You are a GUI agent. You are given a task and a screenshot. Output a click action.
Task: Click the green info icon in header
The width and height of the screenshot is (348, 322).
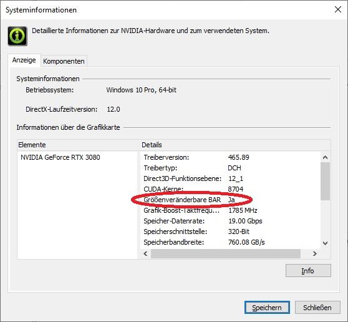[17, 36]
